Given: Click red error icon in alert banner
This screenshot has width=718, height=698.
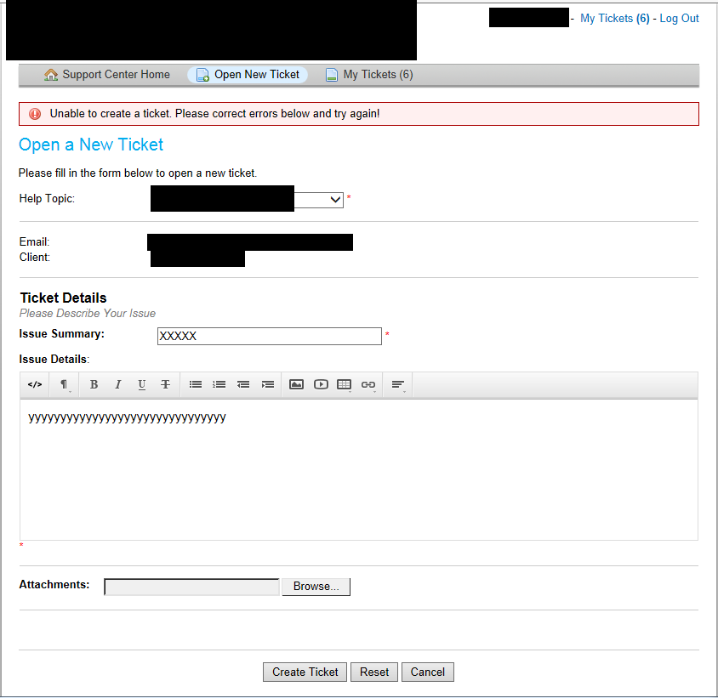Looking at the screenshot, I should [35, 114].
